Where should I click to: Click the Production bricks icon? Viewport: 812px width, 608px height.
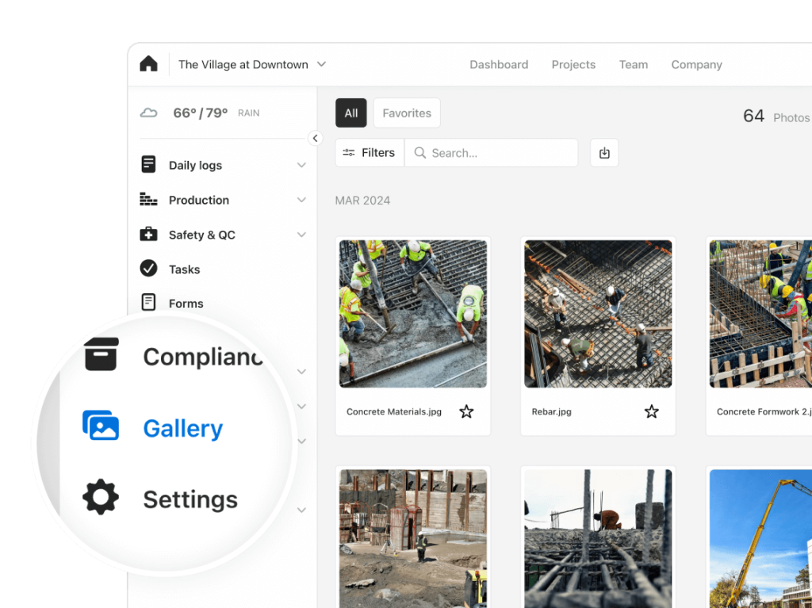tap(148, 200)
